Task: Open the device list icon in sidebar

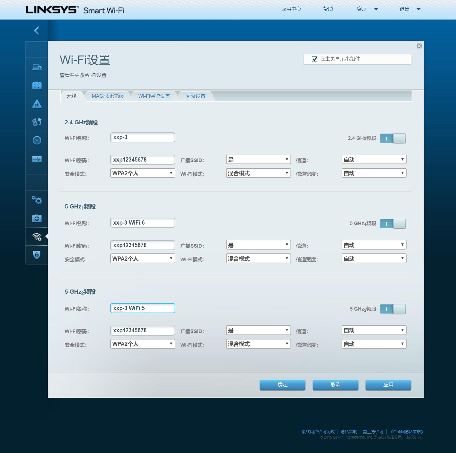Action: point(37,67)
